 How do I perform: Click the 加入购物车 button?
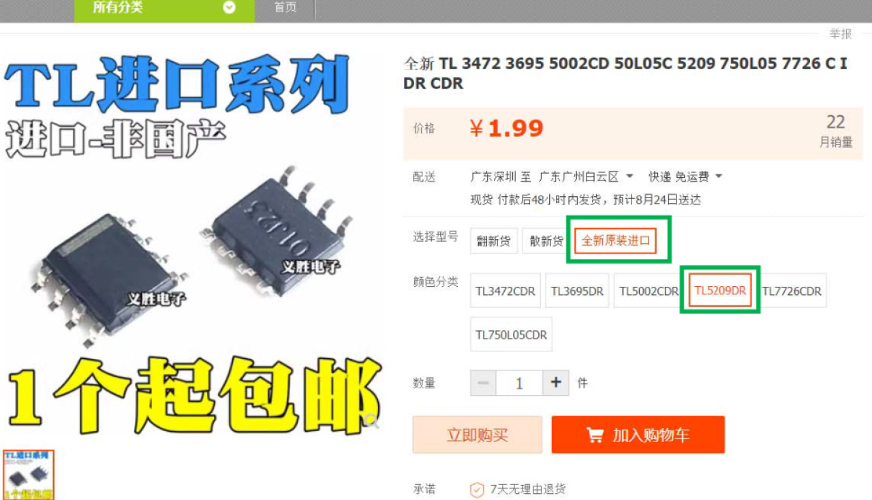638,435
